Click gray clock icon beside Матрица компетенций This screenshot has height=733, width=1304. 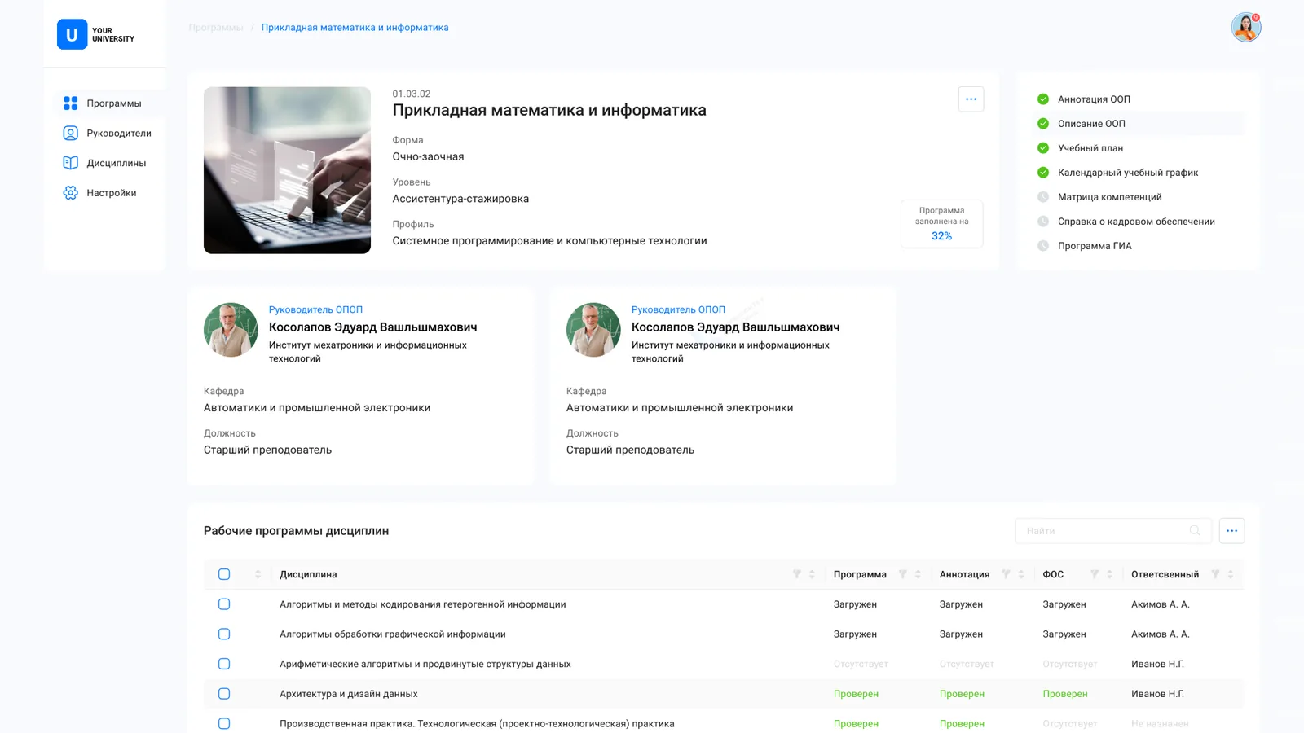pos(1042,197)
